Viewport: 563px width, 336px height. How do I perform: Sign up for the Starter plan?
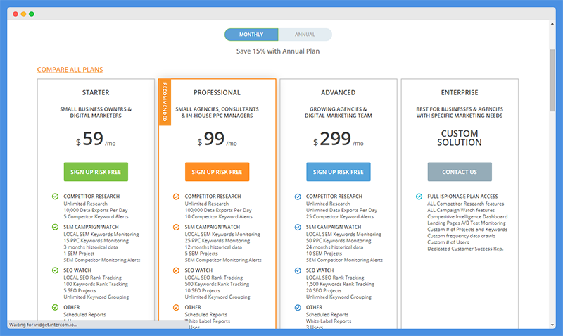(96, 172)
